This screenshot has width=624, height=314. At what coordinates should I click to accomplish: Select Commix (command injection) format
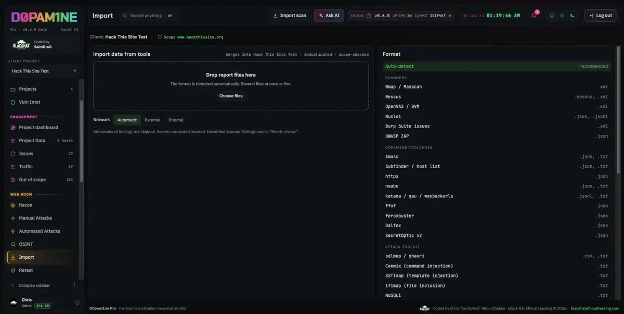coord(497,266)
